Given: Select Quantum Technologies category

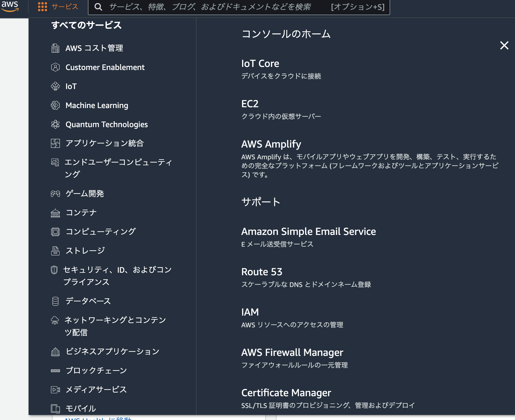Looking at the screenshot, I should [x=107, y=124].
